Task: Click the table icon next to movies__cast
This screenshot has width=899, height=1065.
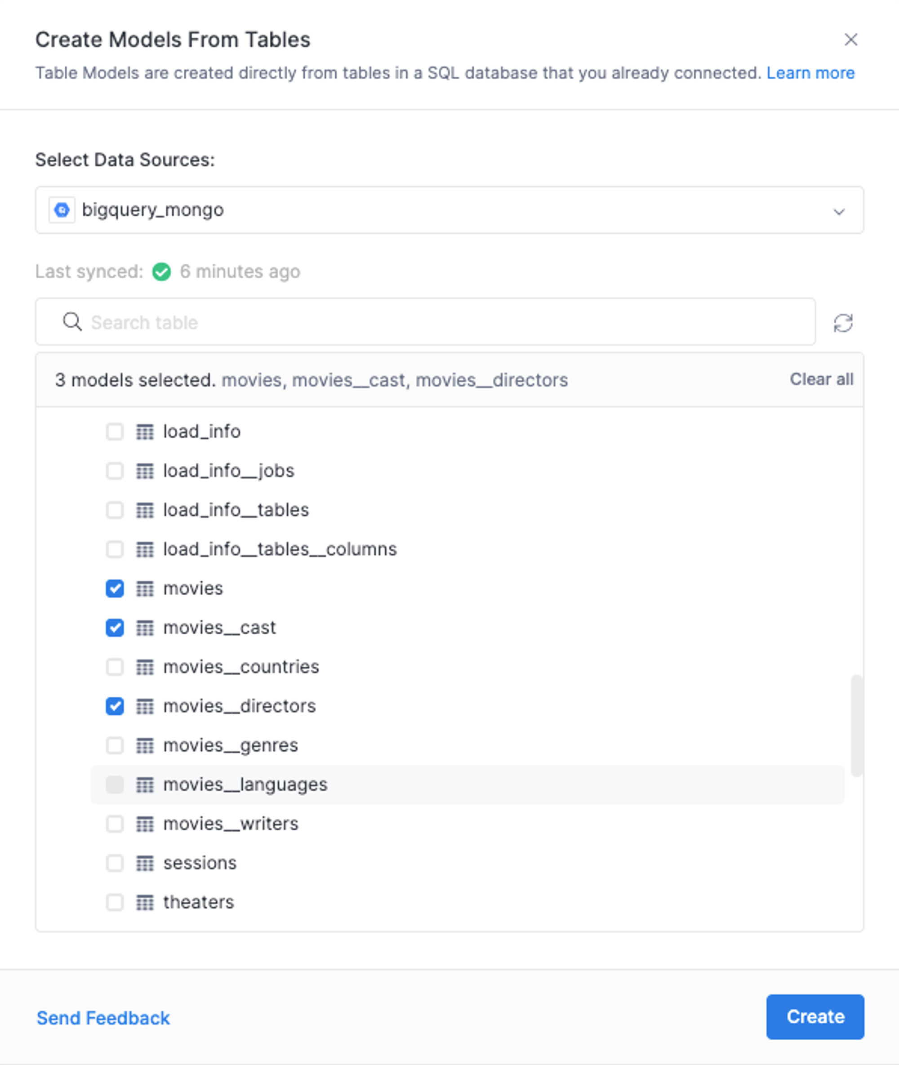Action: 145,628
